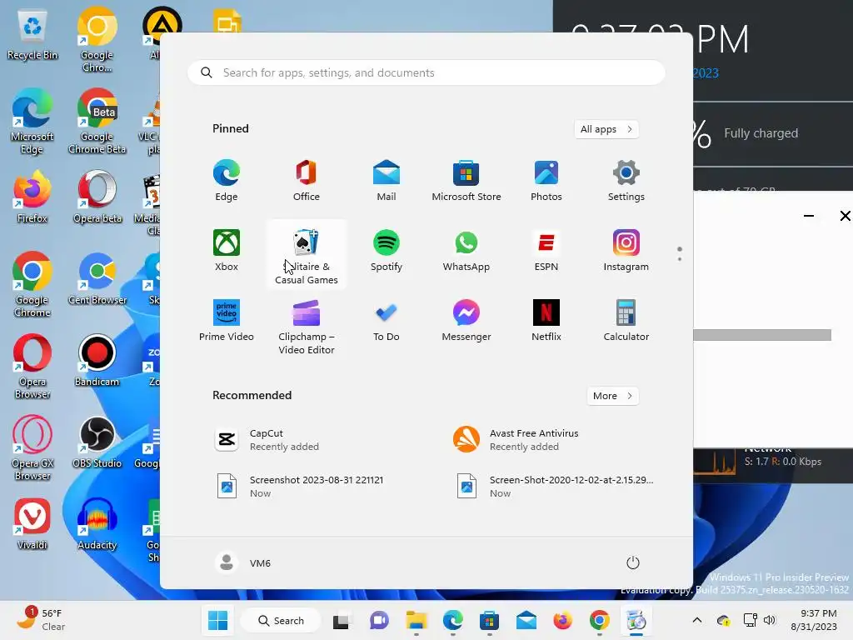Launch ESPN app
Screen dimensions: 853x640
coord(546,251)
